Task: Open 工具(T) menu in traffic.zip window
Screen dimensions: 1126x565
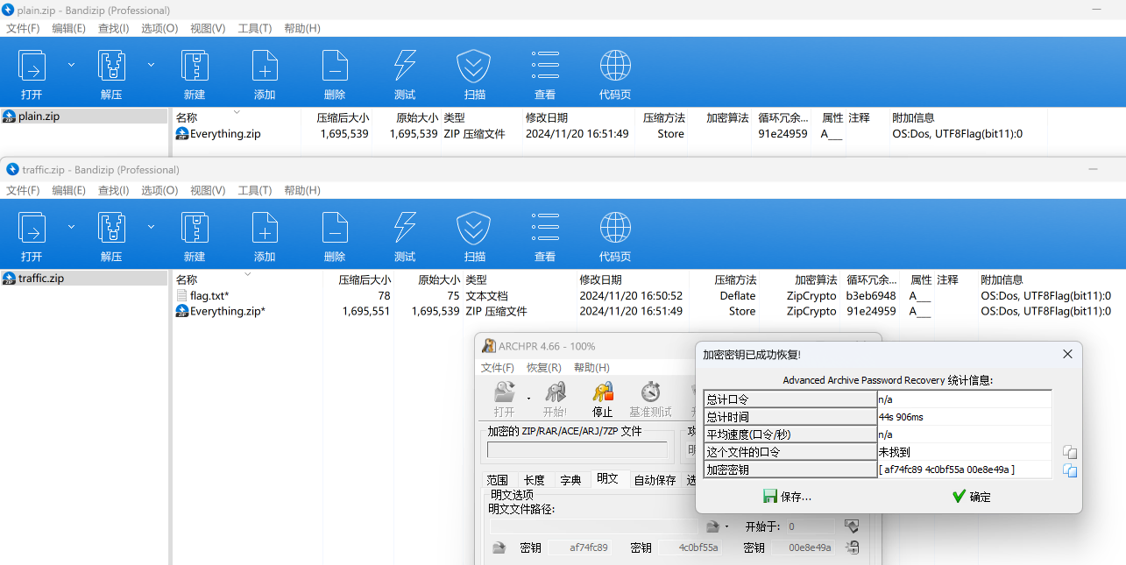Action: point(255,190)
